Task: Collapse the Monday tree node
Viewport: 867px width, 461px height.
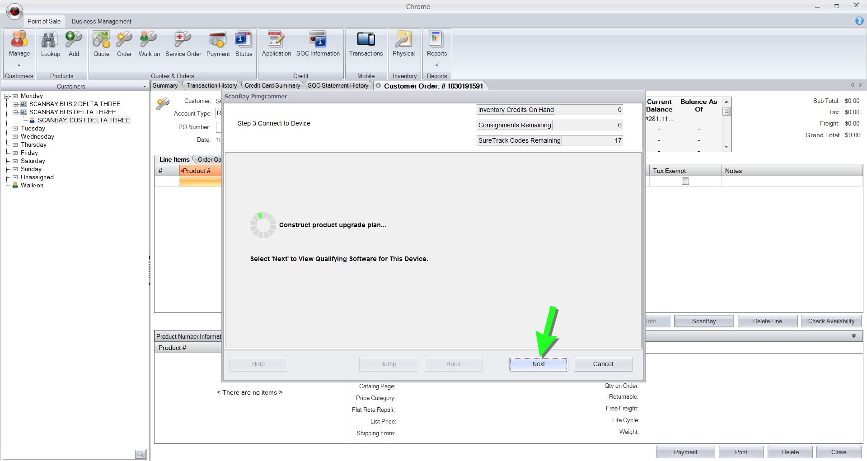Action: pos(7,96)
